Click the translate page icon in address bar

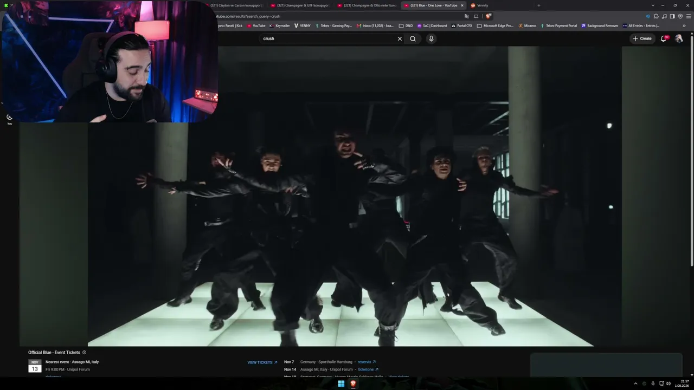point(466,16)
